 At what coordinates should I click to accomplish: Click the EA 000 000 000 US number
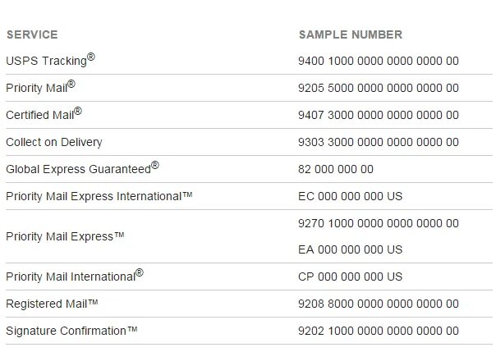[350, 249]
